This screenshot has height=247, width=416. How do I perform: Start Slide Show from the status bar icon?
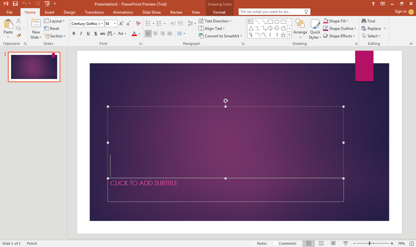click(x=345, y=243)
